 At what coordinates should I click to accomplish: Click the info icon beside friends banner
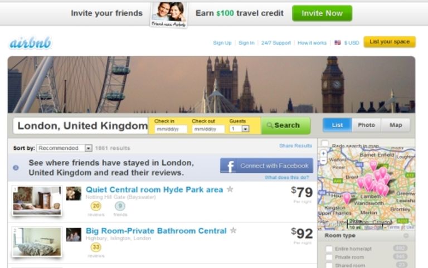pyautogui.click(x=16, y=168)
